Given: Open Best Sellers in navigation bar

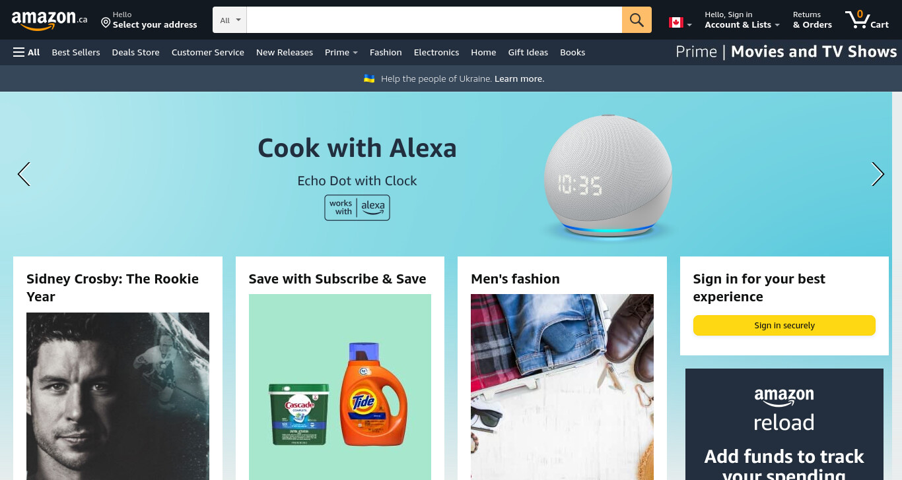Looking at the screenshot, I should point(76,52).
